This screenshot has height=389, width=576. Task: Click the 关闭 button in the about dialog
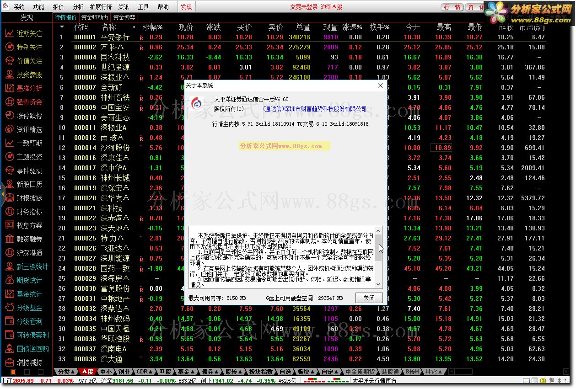(x=369, y=298)
